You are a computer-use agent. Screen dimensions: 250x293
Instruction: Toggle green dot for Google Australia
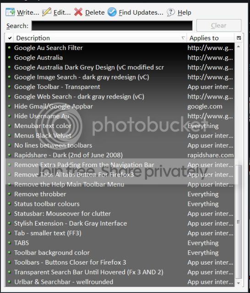[x=9, y=57]
